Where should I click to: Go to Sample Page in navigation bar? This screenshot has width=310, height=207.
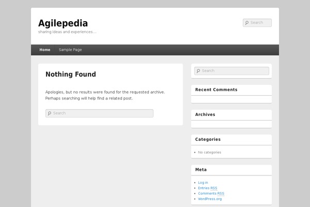pyautogui.click(x=70, y=50)
